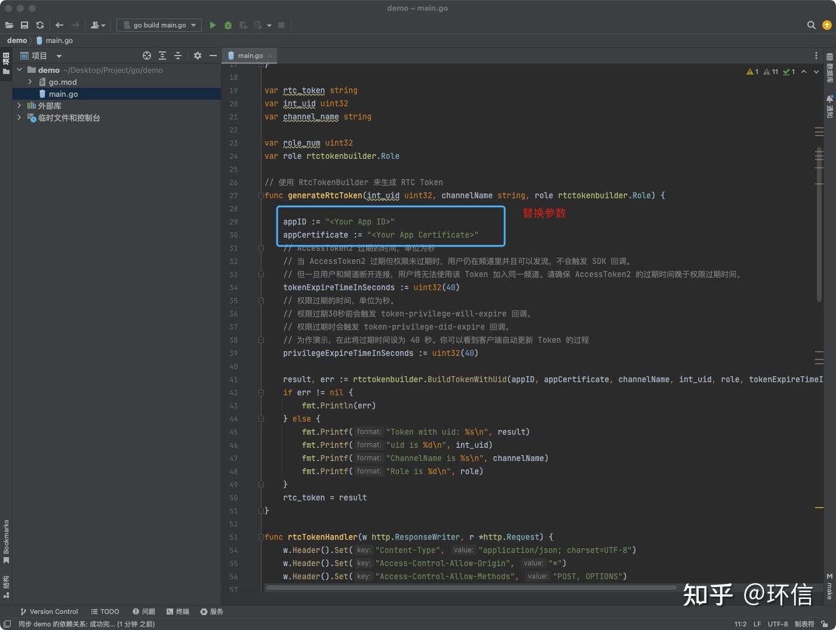Image resolution: width=836 pixels, height=630 pixels.
Task: Open the 'go build main.go' run configuration dropdown
Action: point(159,25)
